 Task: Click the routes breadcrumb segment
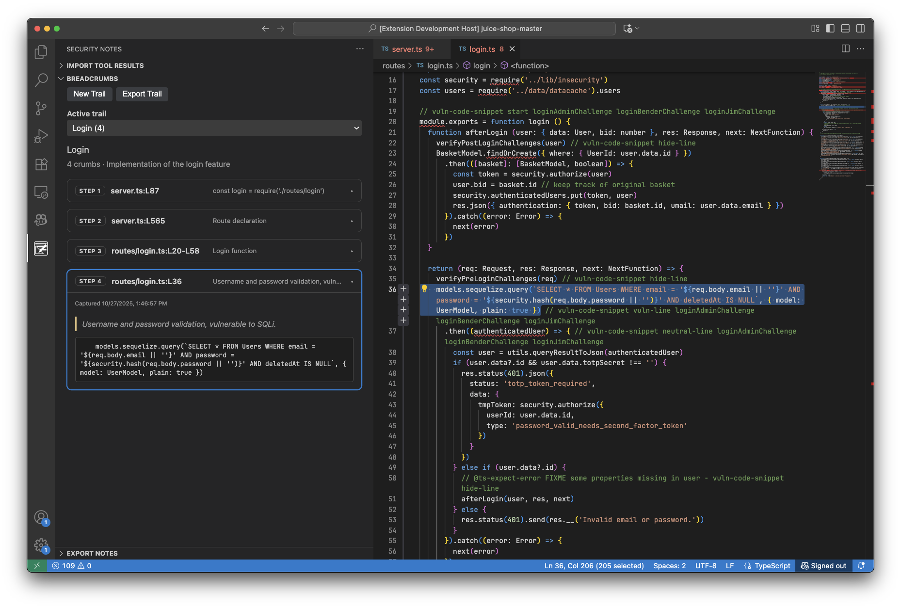point(393,65)
